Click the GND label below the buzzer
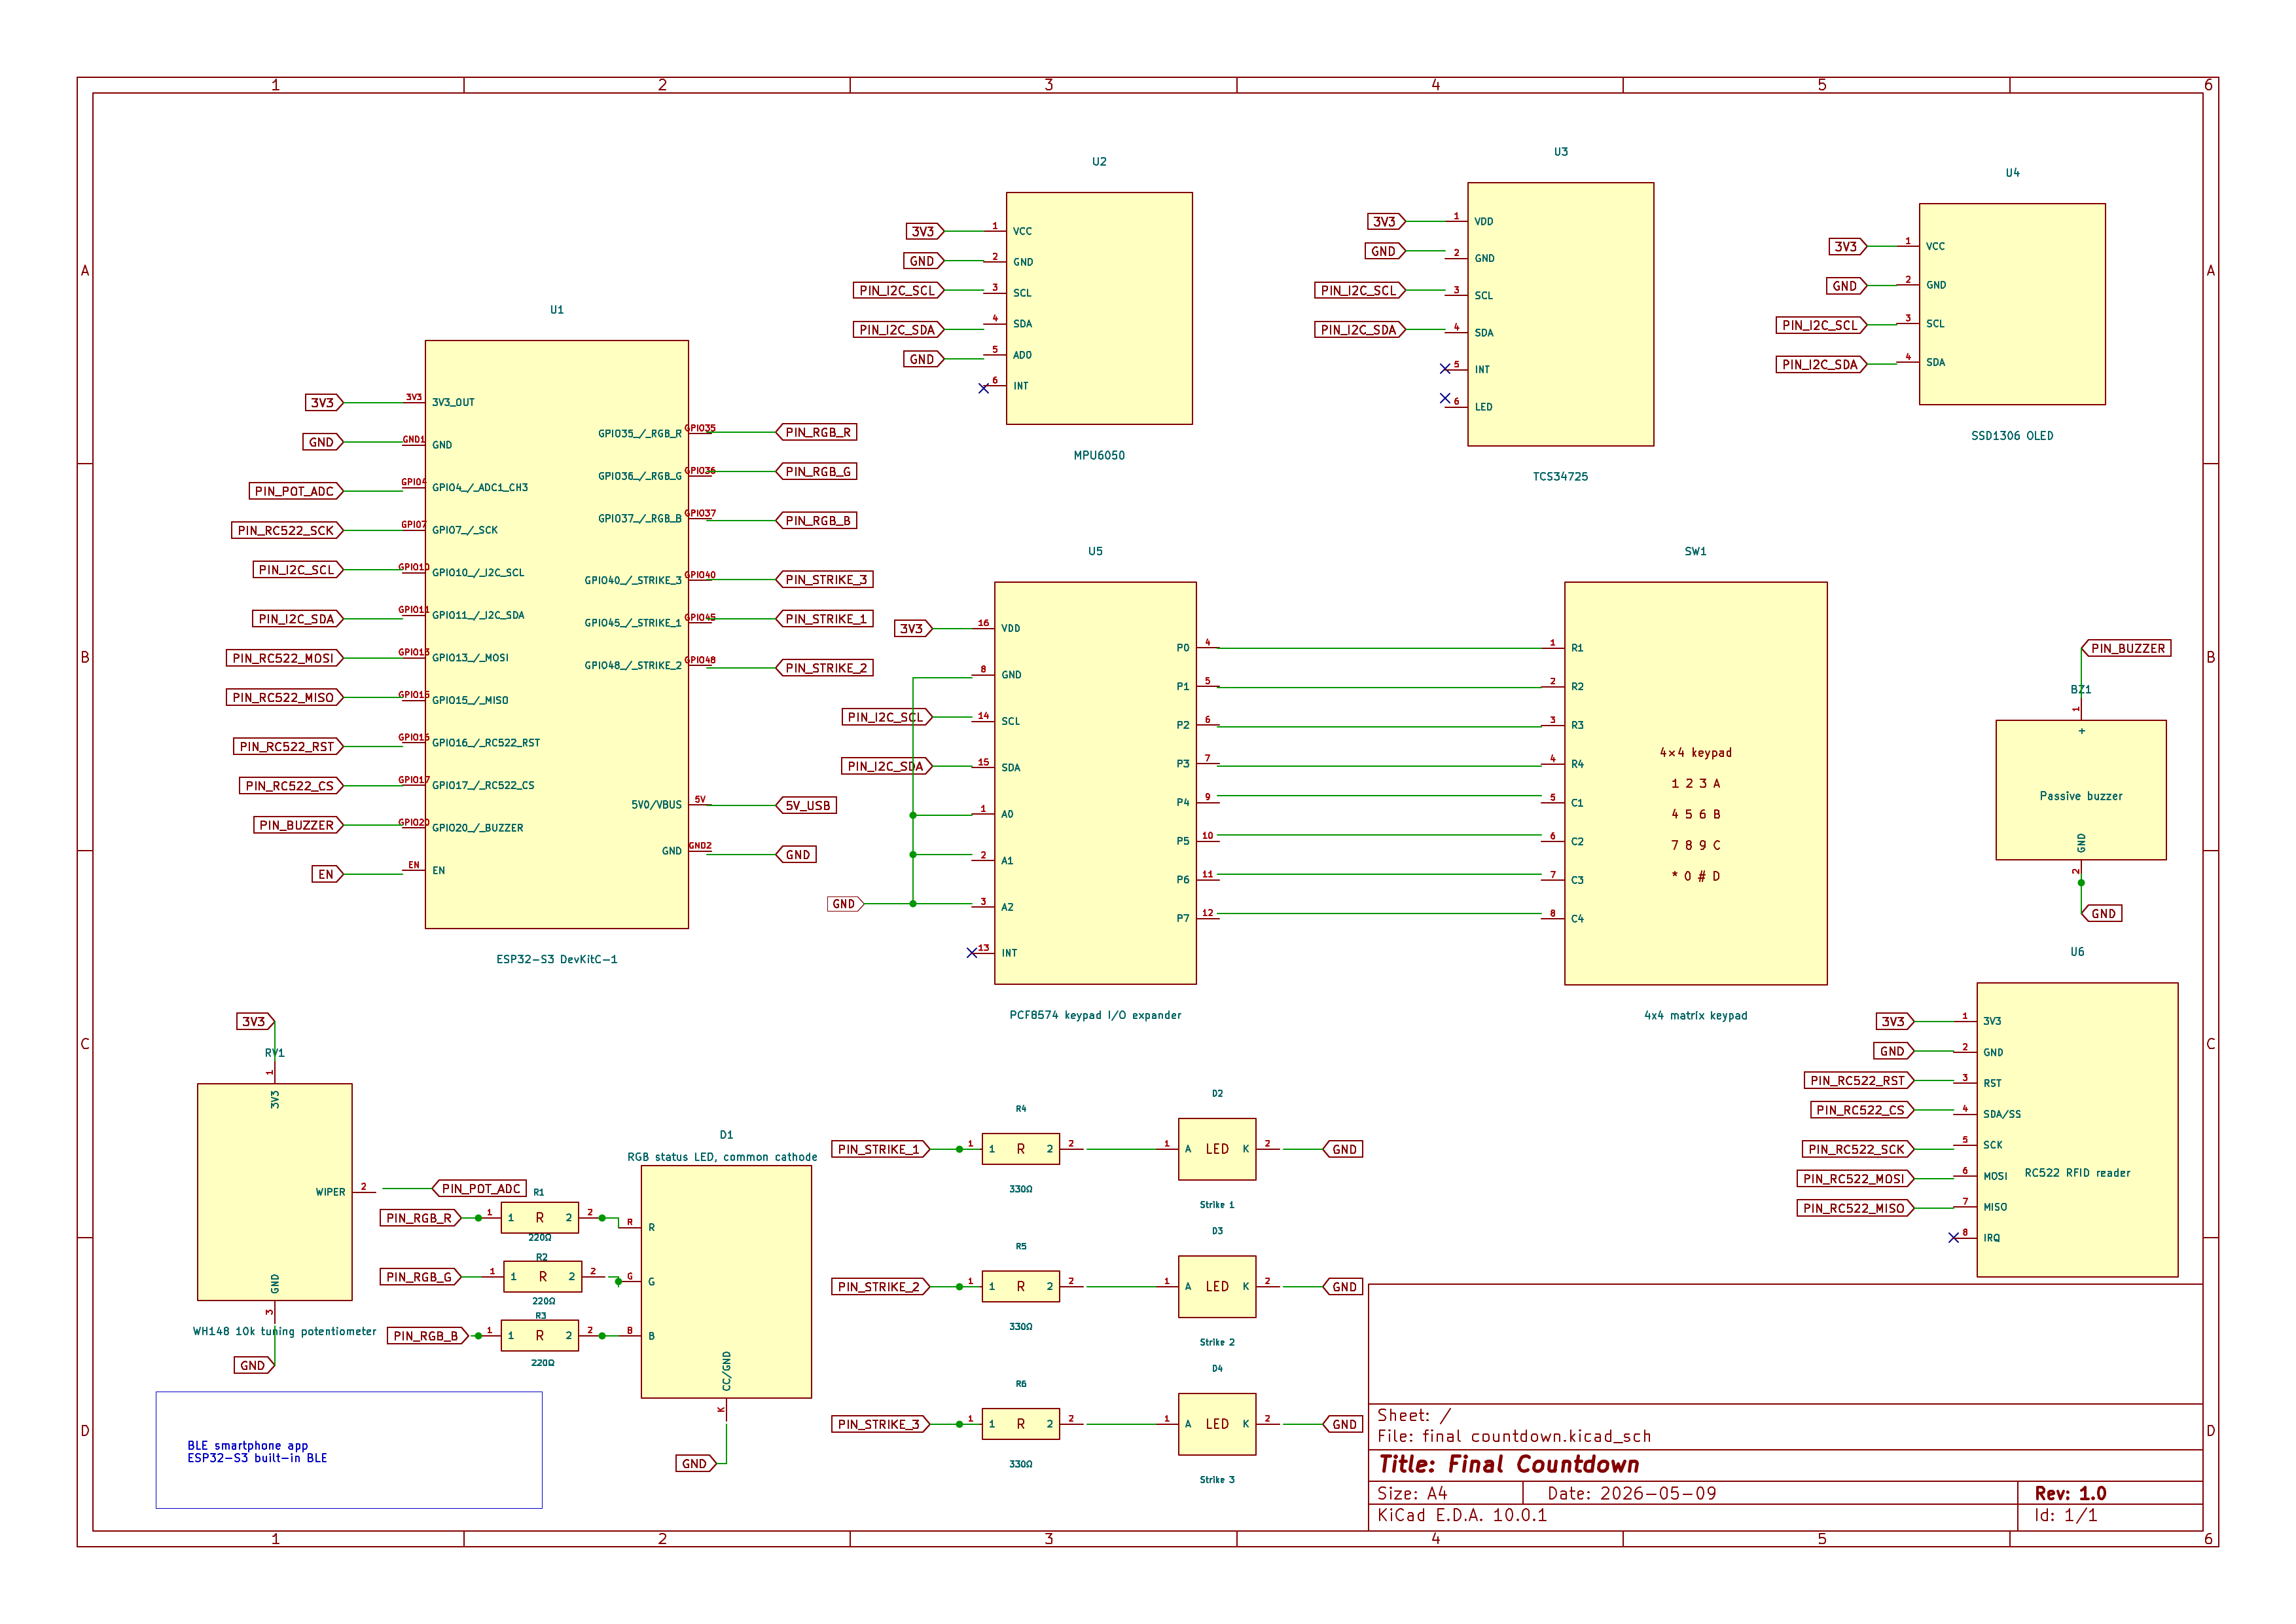The image size is (2296, 1624). (x=2103, y=913)
